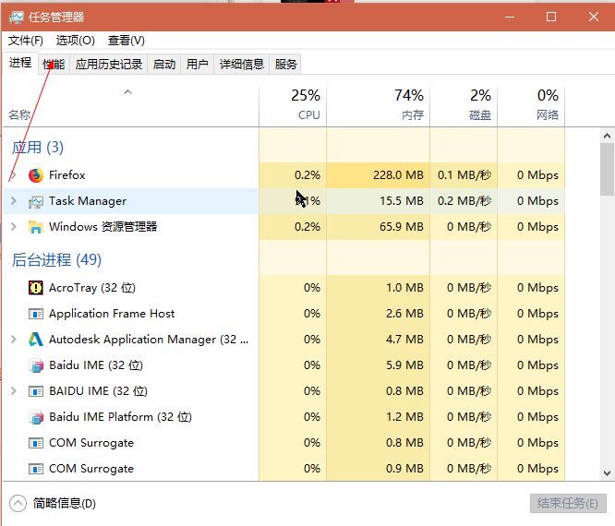
Task: Click the first COM Surrogate icon
Action: [36, 443]
